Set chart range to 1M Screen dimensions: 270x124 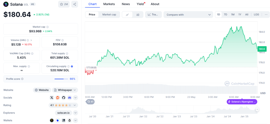(x=233, y=15)
